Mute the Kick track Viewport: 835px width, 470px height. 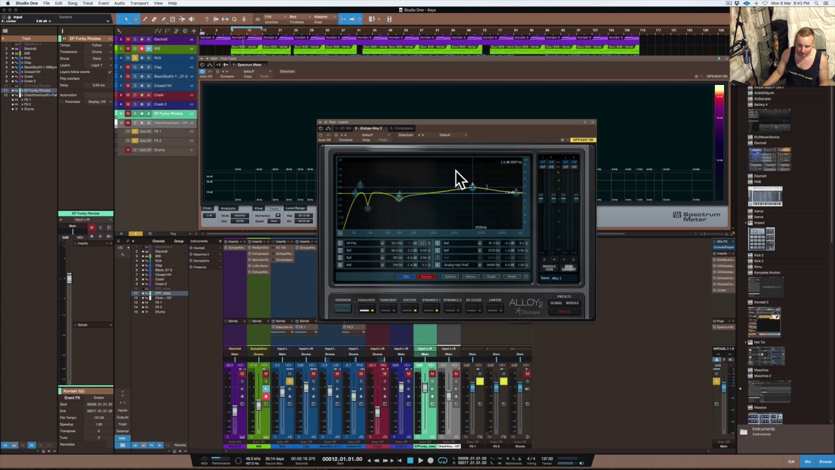tap(128, 58)
